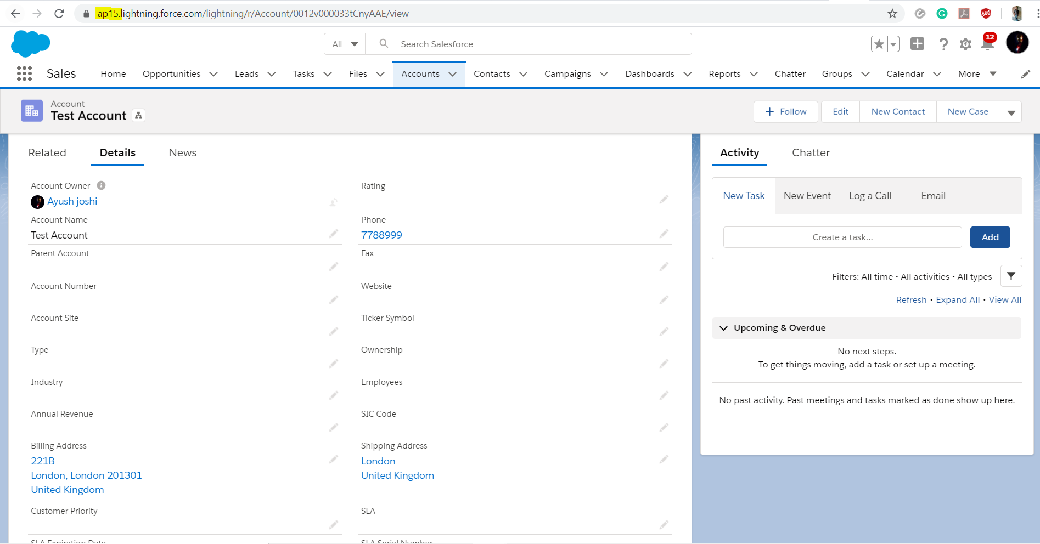Expand the Leads tab chevron
The height and width of the screenshot is (544, 1040).
tap(271, 74)
